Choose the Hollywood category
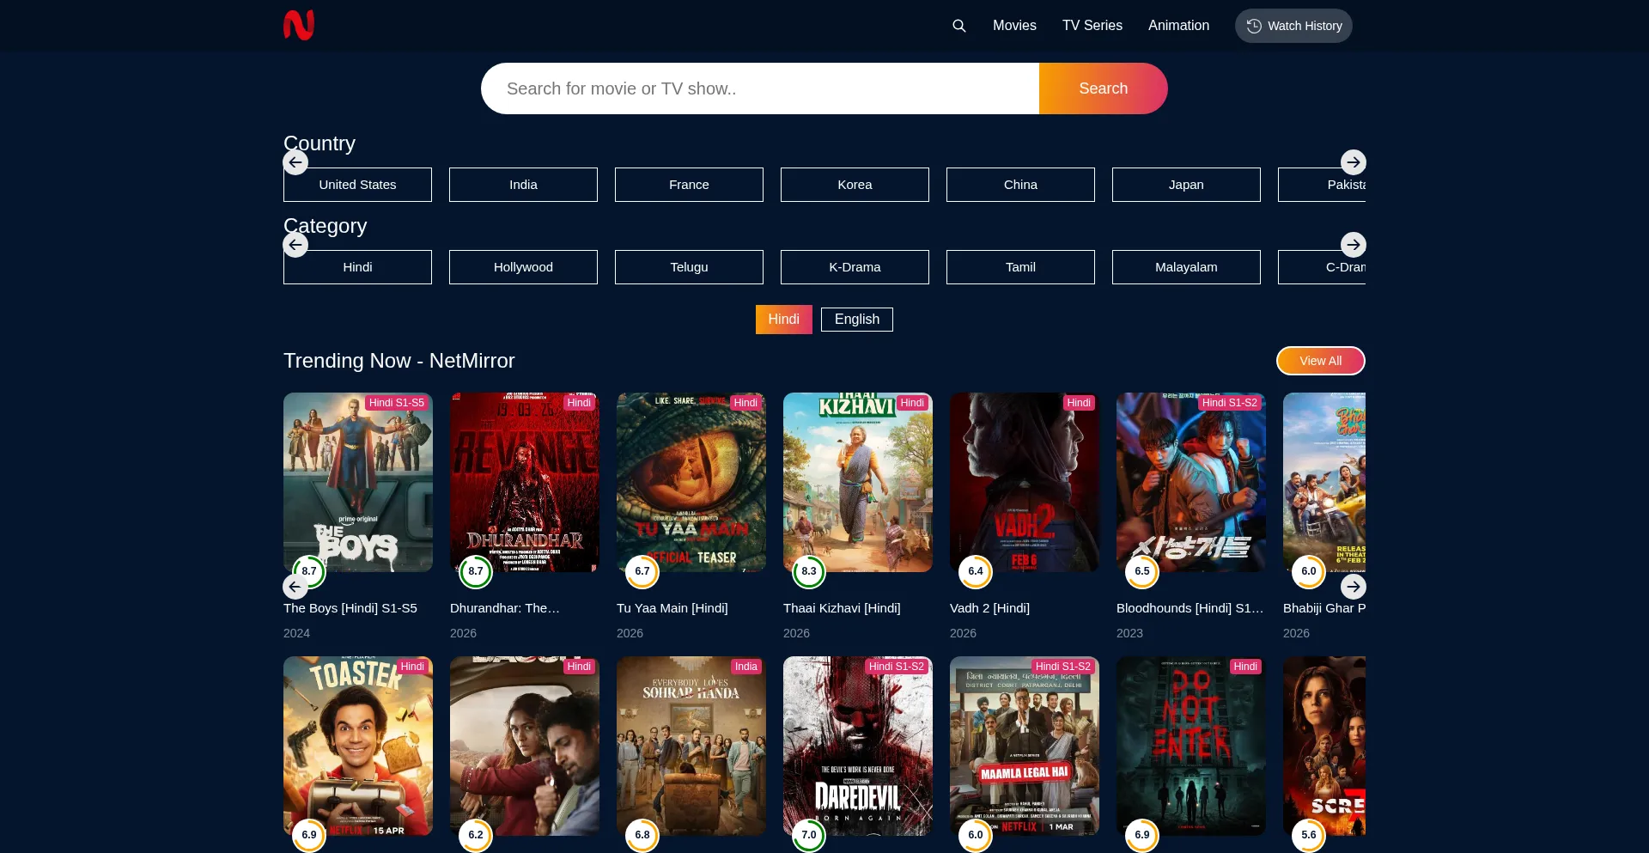Viewport: 1649px width, 853px height. pyautogui.click(x=523, y=267)
